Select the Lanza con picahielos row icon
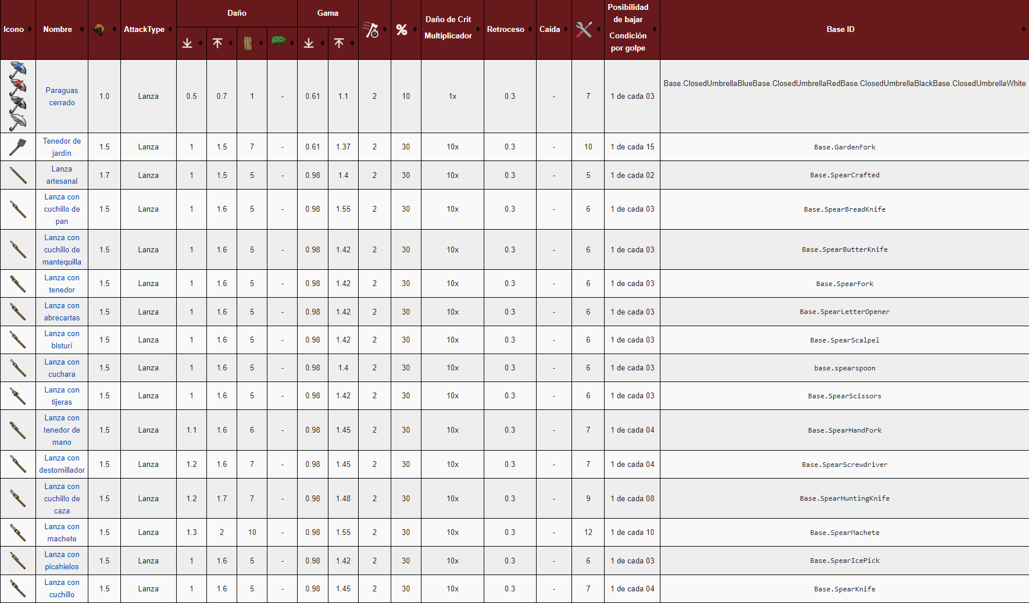Screen dimensions: 1029x603 click(18, 561)
